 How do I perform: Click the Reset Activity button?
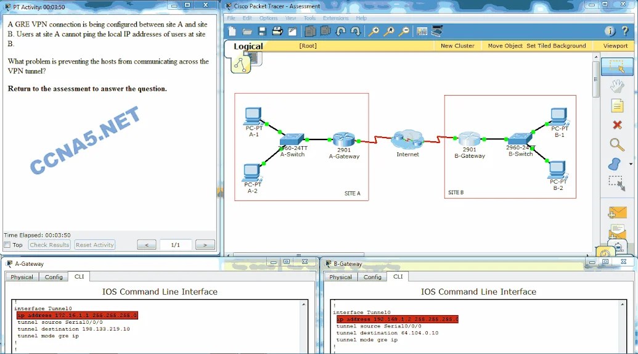(x=95, y=245)
